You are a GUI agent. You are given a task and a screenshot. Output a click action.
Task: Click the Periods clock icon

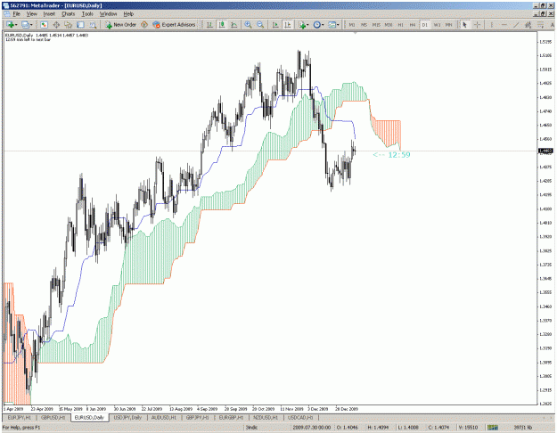pos(317,25)
